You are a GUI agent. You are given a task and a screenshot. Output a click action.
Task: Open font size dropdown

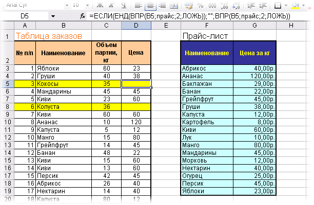tap(87, 6)
